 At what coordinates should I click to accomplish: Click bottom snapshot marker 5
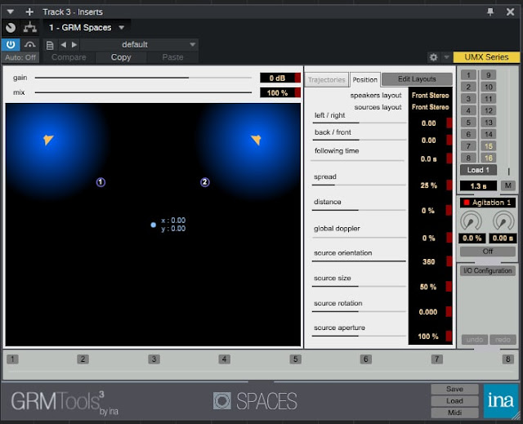tap(295, 359)
